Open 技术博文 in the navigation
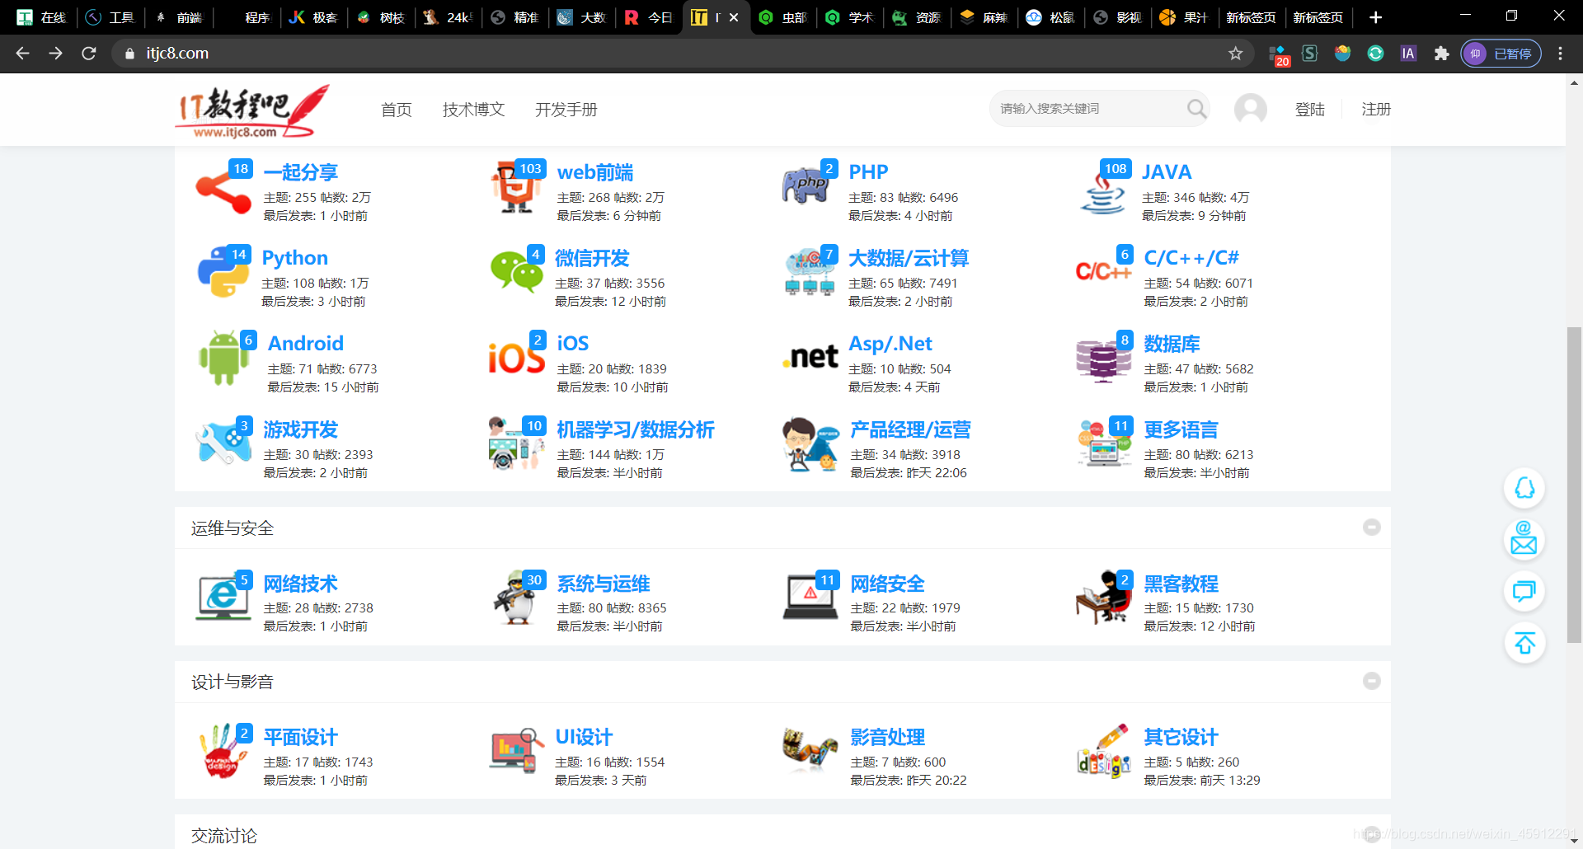Viewport: 1583px width, 849px height. (x=473, y=110)
